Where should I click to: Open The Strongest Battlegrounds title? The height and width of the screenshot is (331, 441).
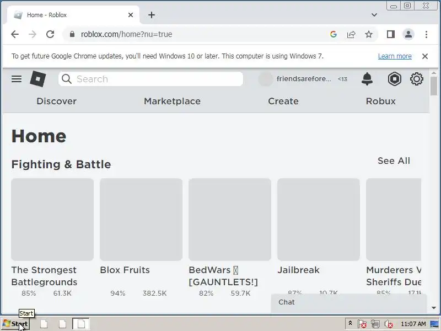[44, 276]
